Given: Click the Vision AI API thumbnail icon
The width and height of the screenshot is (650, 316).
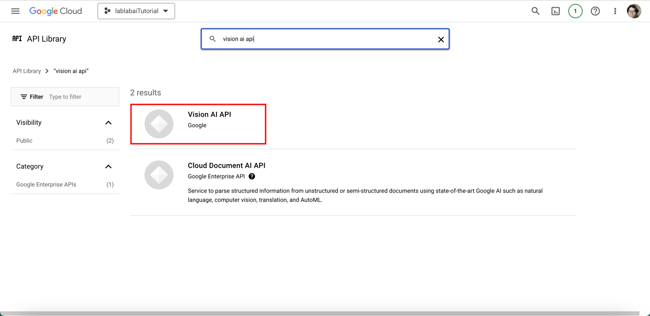Looking at the screenshot, I should tap(159, 124).
